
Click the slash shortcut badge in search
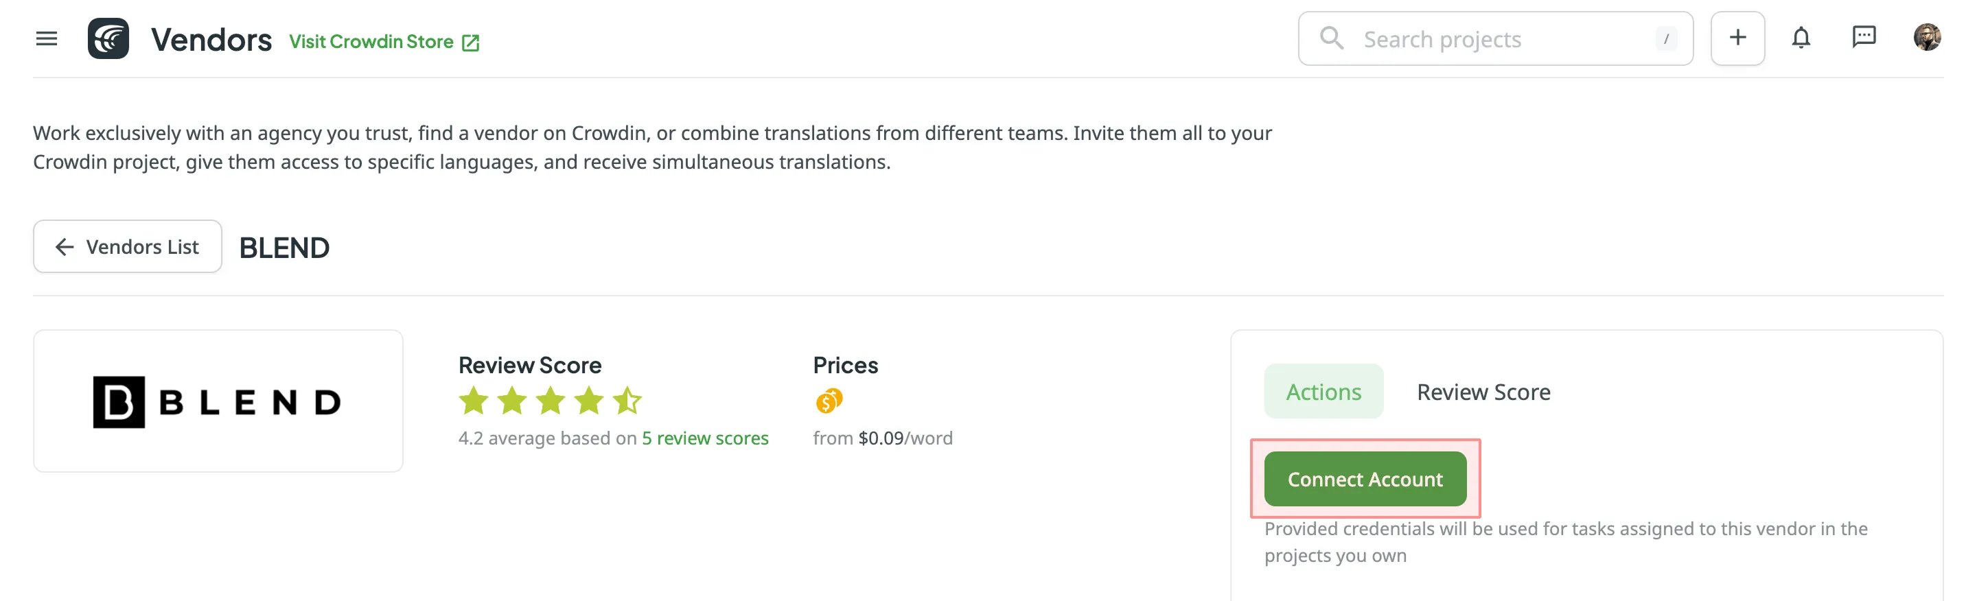(x=1666, y=39)
